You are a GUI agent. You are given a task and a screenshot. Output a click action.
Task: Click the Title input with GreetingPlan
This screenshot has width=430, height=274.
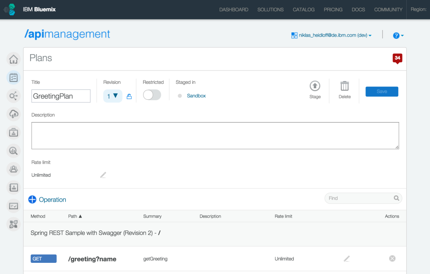[x=61, y=96]
